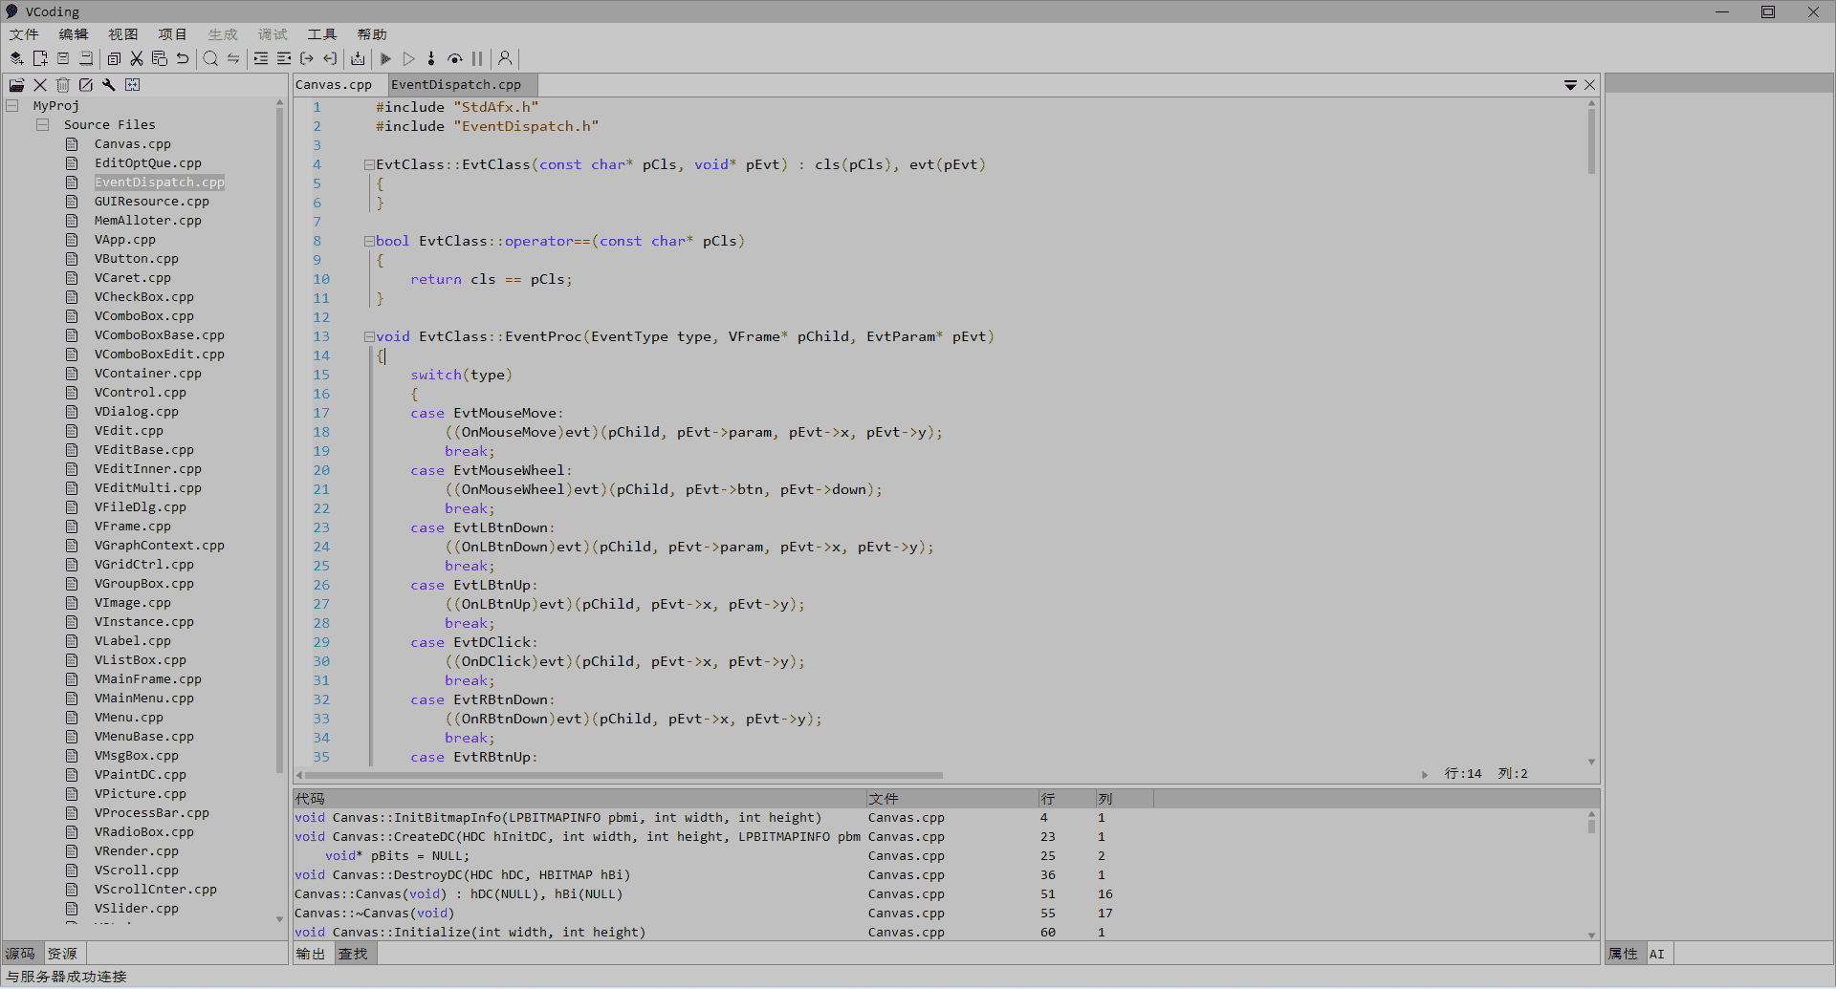1836x989 pixels.
Task: Select the Canvas::Initialize search result row
Action: tap(939, 933)
